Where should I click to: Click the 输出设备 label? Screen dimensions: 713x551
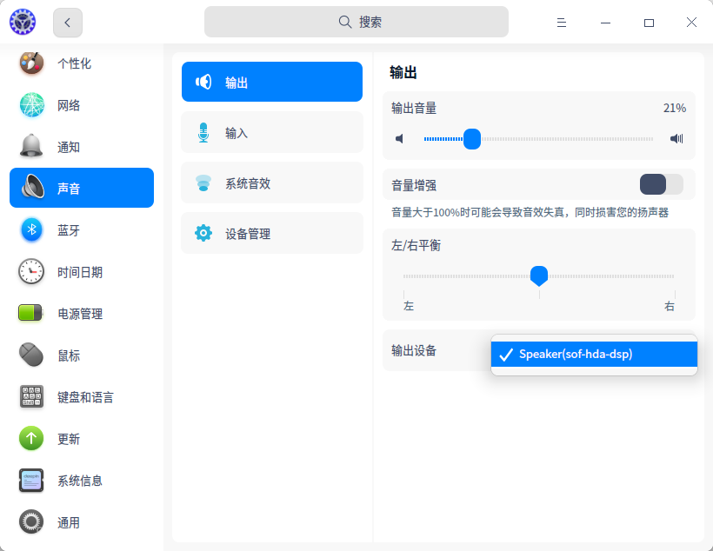pyautogui.click(x=414, y=350)
